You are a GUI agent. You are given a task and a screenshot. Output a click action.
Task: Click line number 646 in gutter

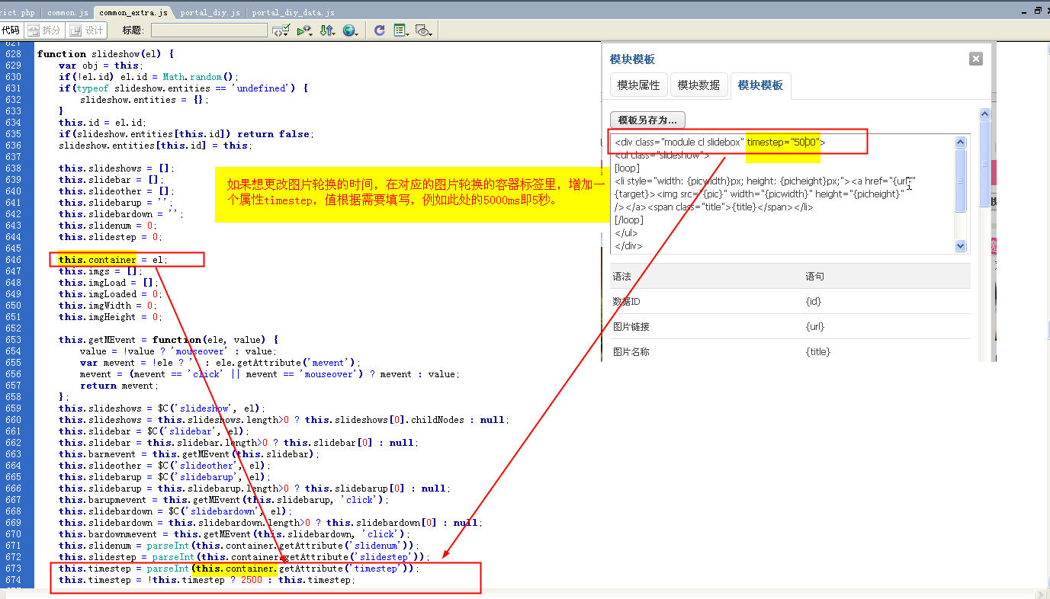[x=13, y=260]
